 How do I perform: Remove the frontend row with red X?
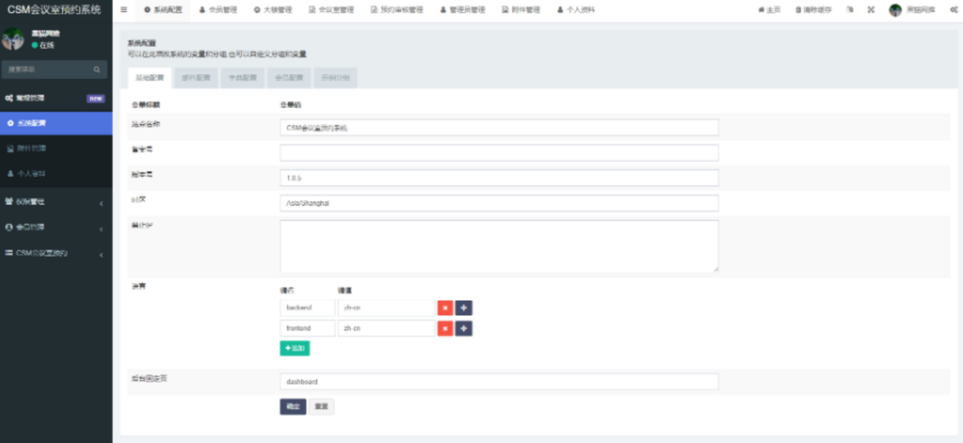445,328
